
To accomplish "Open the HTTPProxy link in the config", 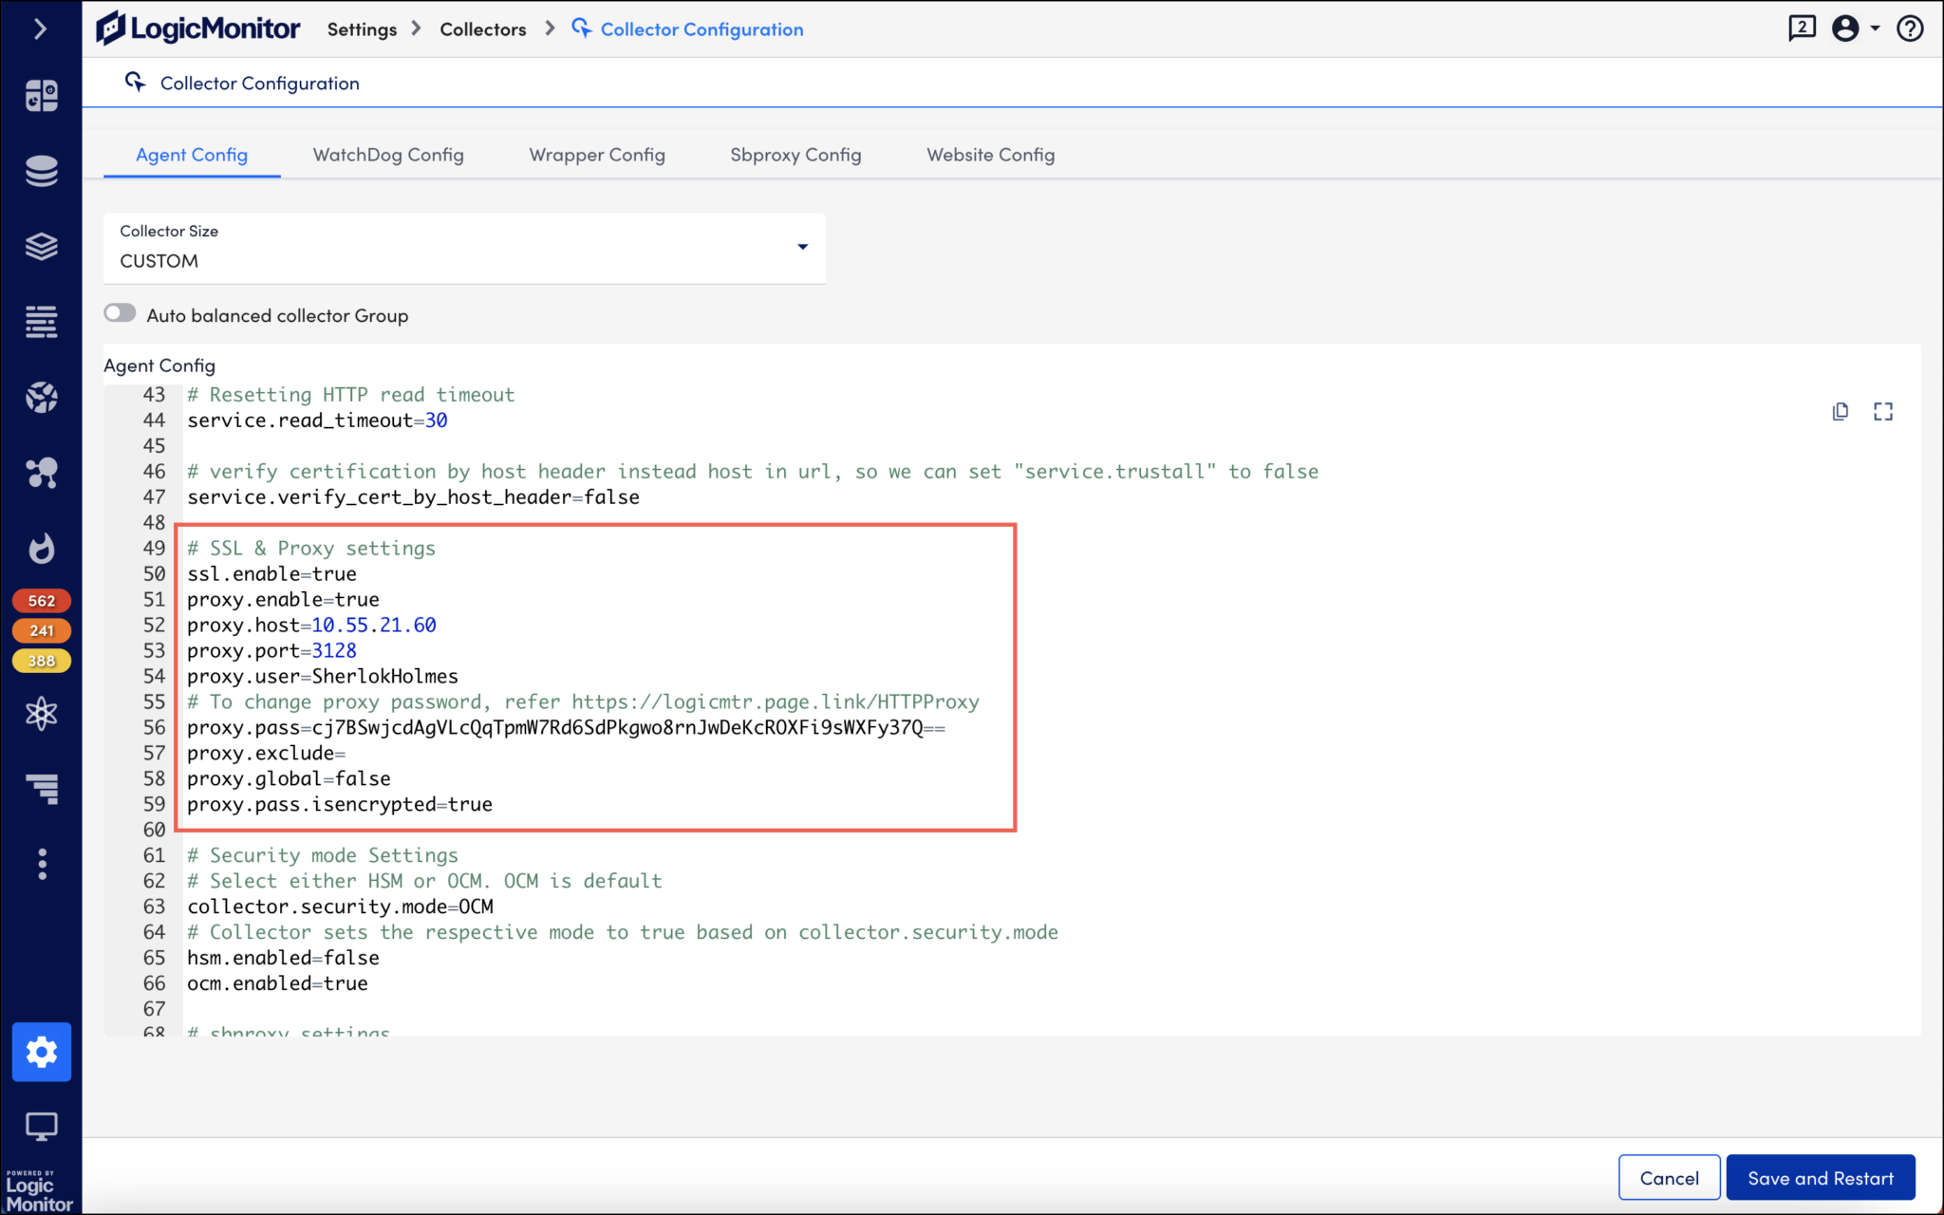I will (x=774, y=701).
